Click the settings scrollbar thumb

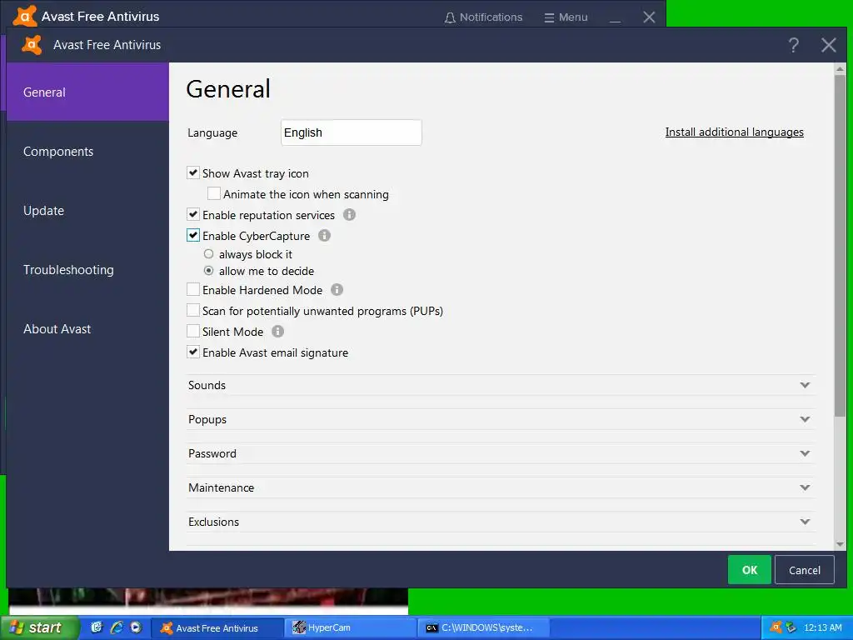pos(840,246)
